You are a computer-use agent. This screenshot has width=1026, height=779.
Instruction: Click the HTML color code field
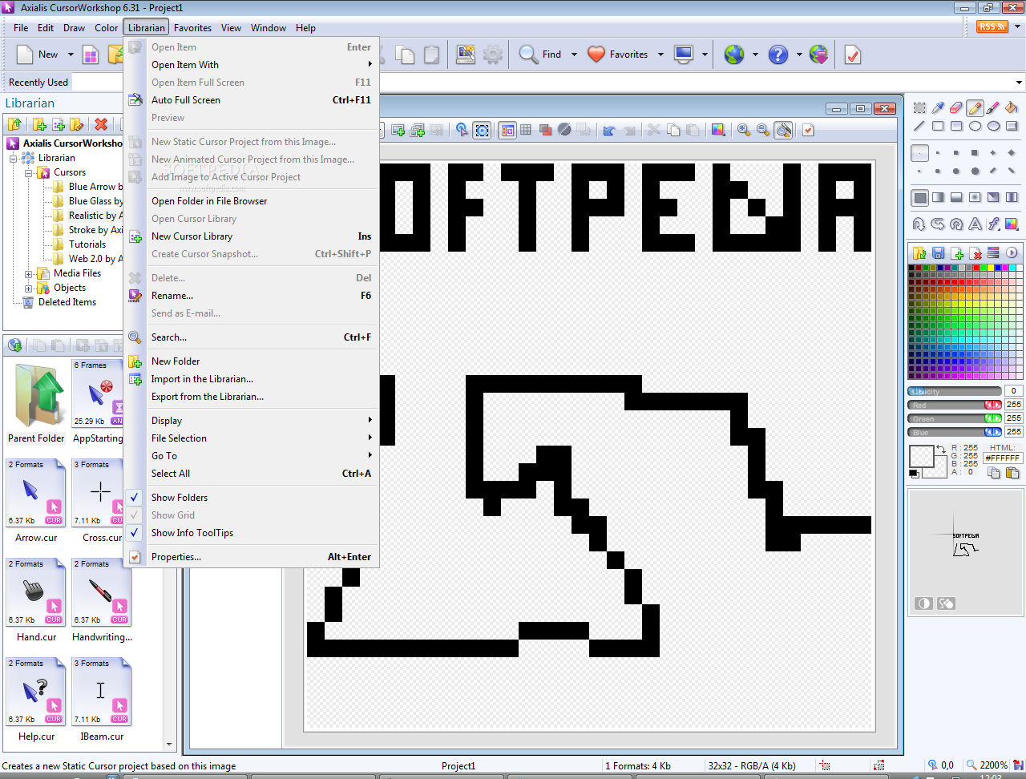1003,458
